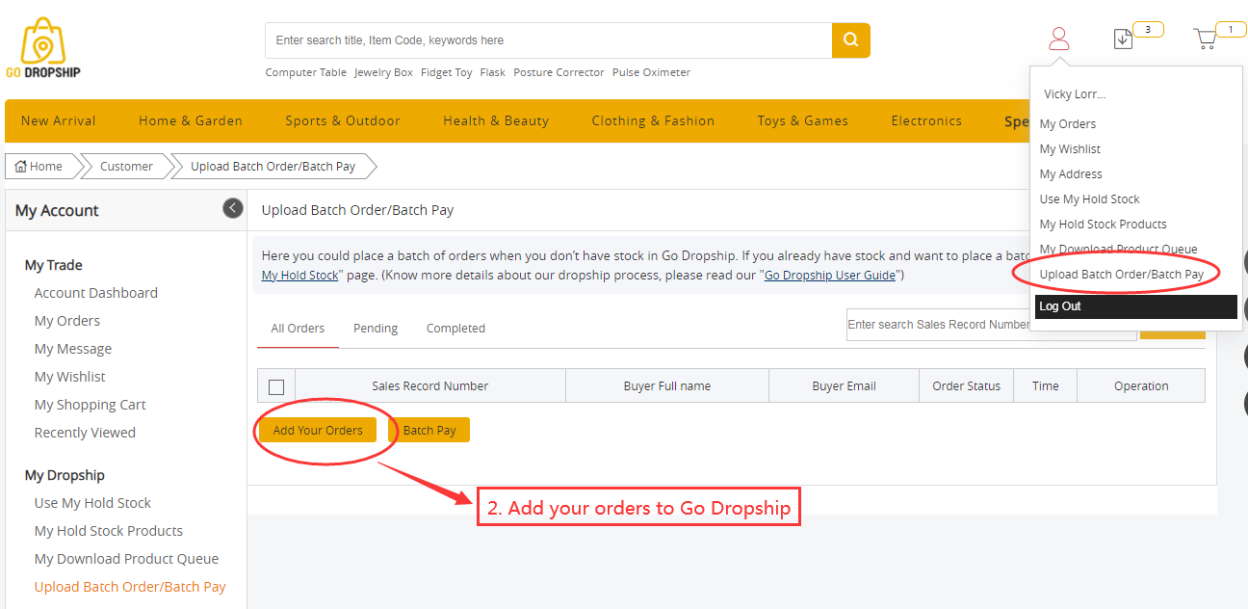Collapse the My Account sidebar arrow
The height and width of the screenshot is (609, 1248).
232,208
